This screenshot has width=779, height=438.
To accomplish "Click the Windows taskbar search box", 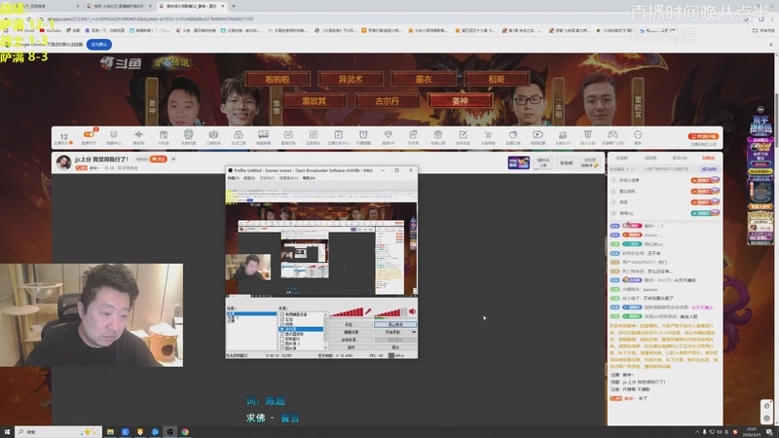I will [58, 432].
